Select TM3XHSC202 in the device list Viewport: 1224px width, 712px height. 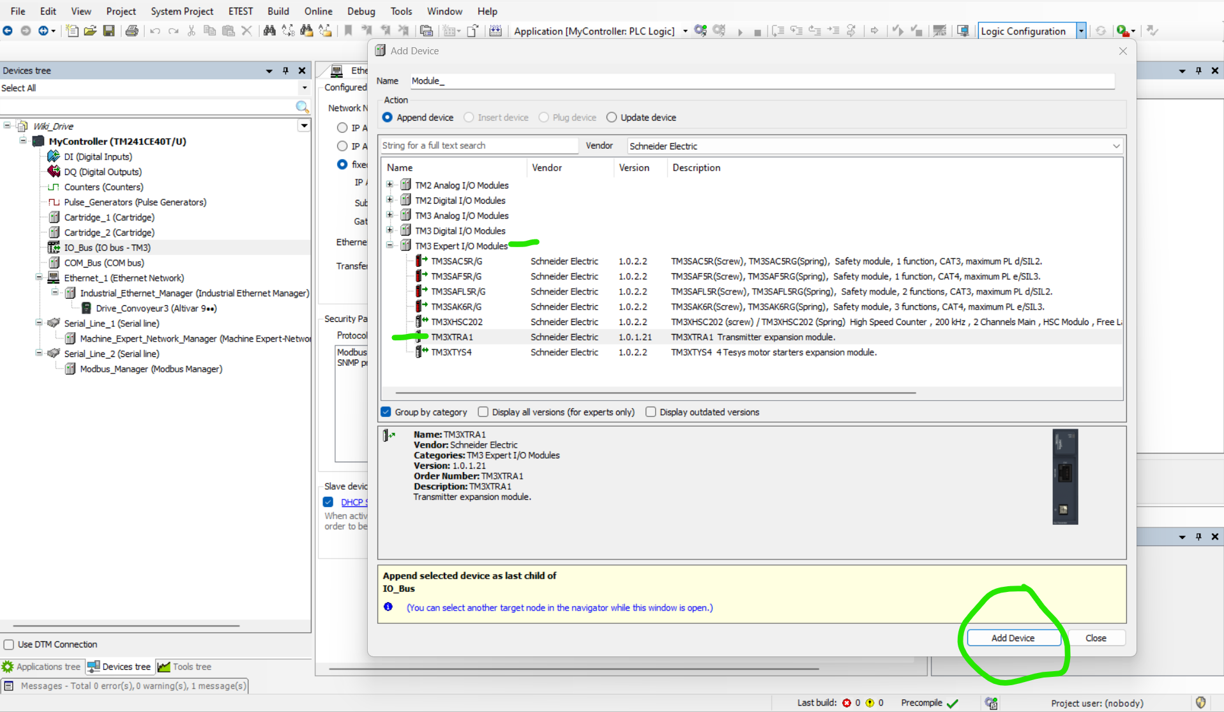point(457,322)
